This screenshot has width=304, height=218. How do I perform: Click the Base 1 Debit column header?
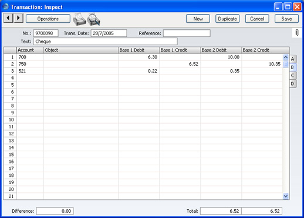pos(139,50)
